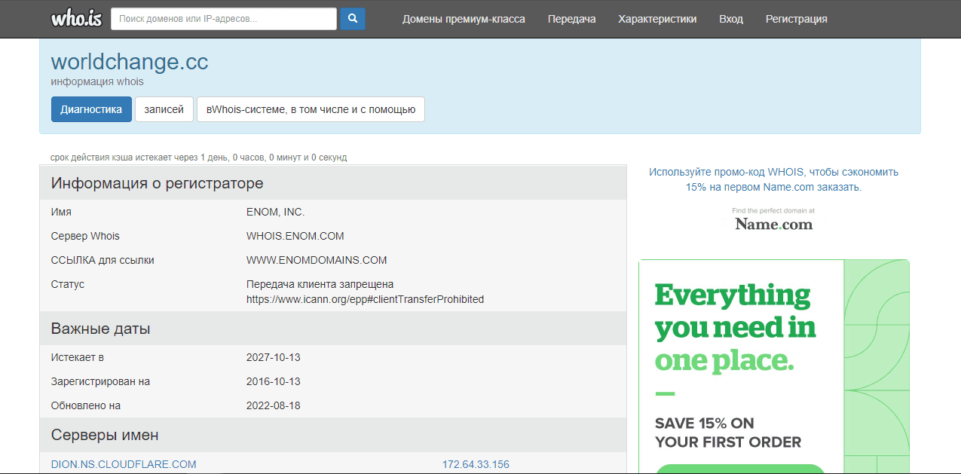The image size is (961, 474).
Task: Open the вWhois-системе tab
Action: coord(311,109)
